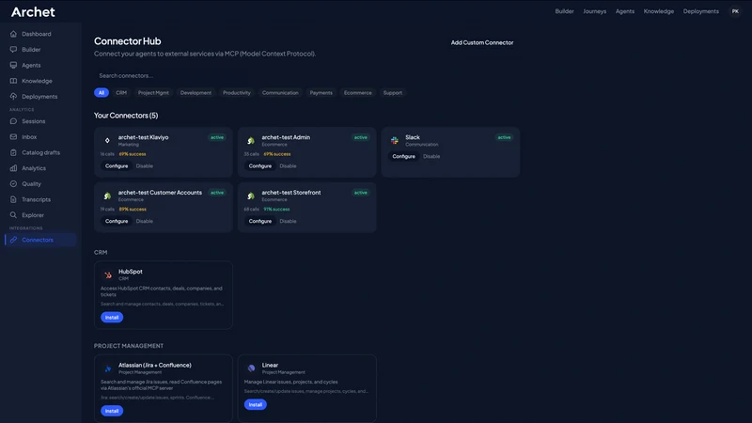Filter by Communication chip
The height and width of the screenshot is (423, 752).
point(280,92)
